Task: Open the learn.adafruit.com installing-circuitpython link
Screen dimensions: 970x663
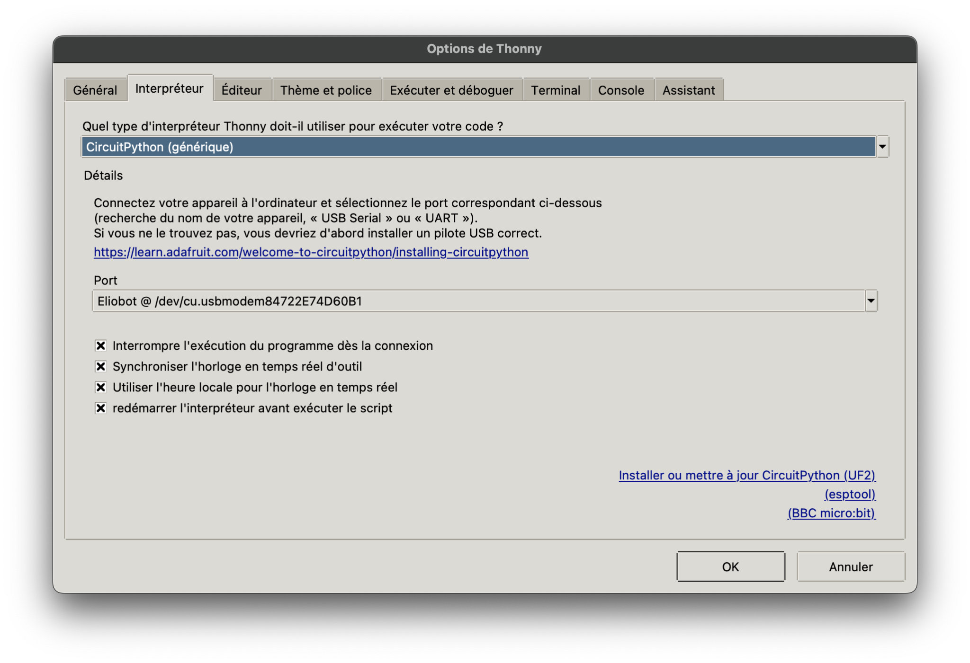Action: 311,252
